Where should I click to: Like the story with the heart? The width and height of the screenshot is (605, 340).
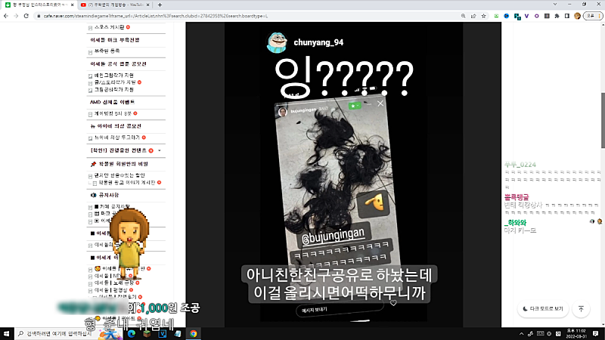[393, 303]
